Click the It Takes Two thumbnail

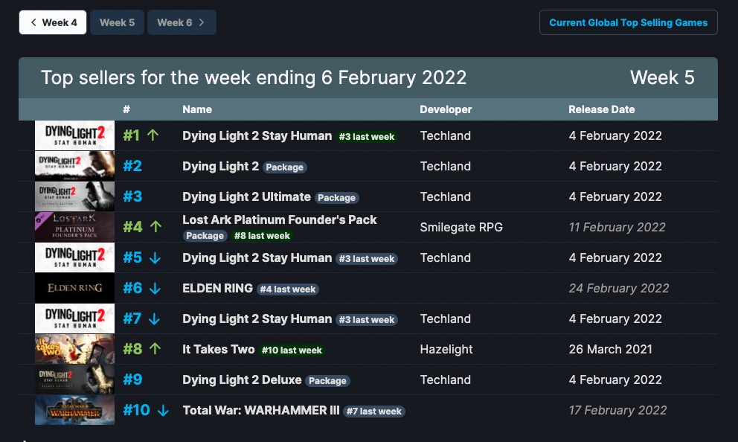(74, 349)
